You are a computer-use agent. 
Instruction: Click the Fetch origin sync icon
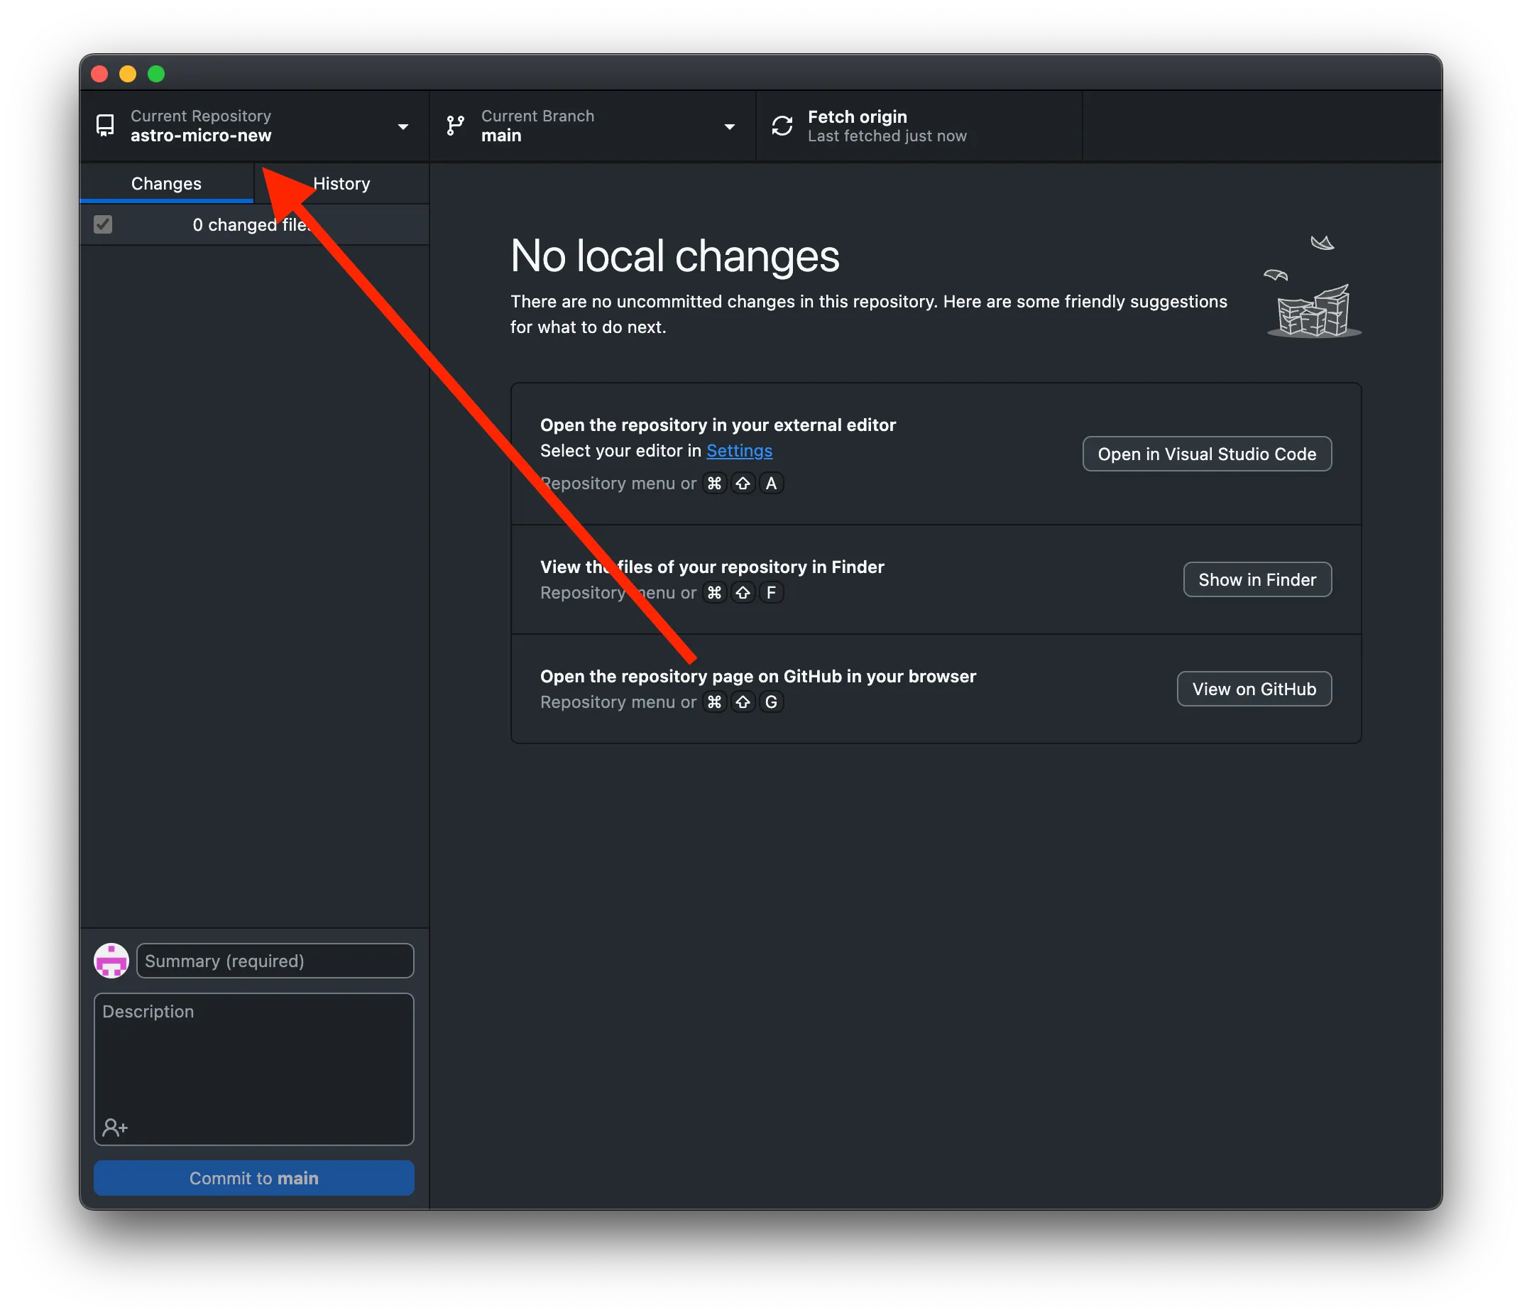(x=782, y=126)
